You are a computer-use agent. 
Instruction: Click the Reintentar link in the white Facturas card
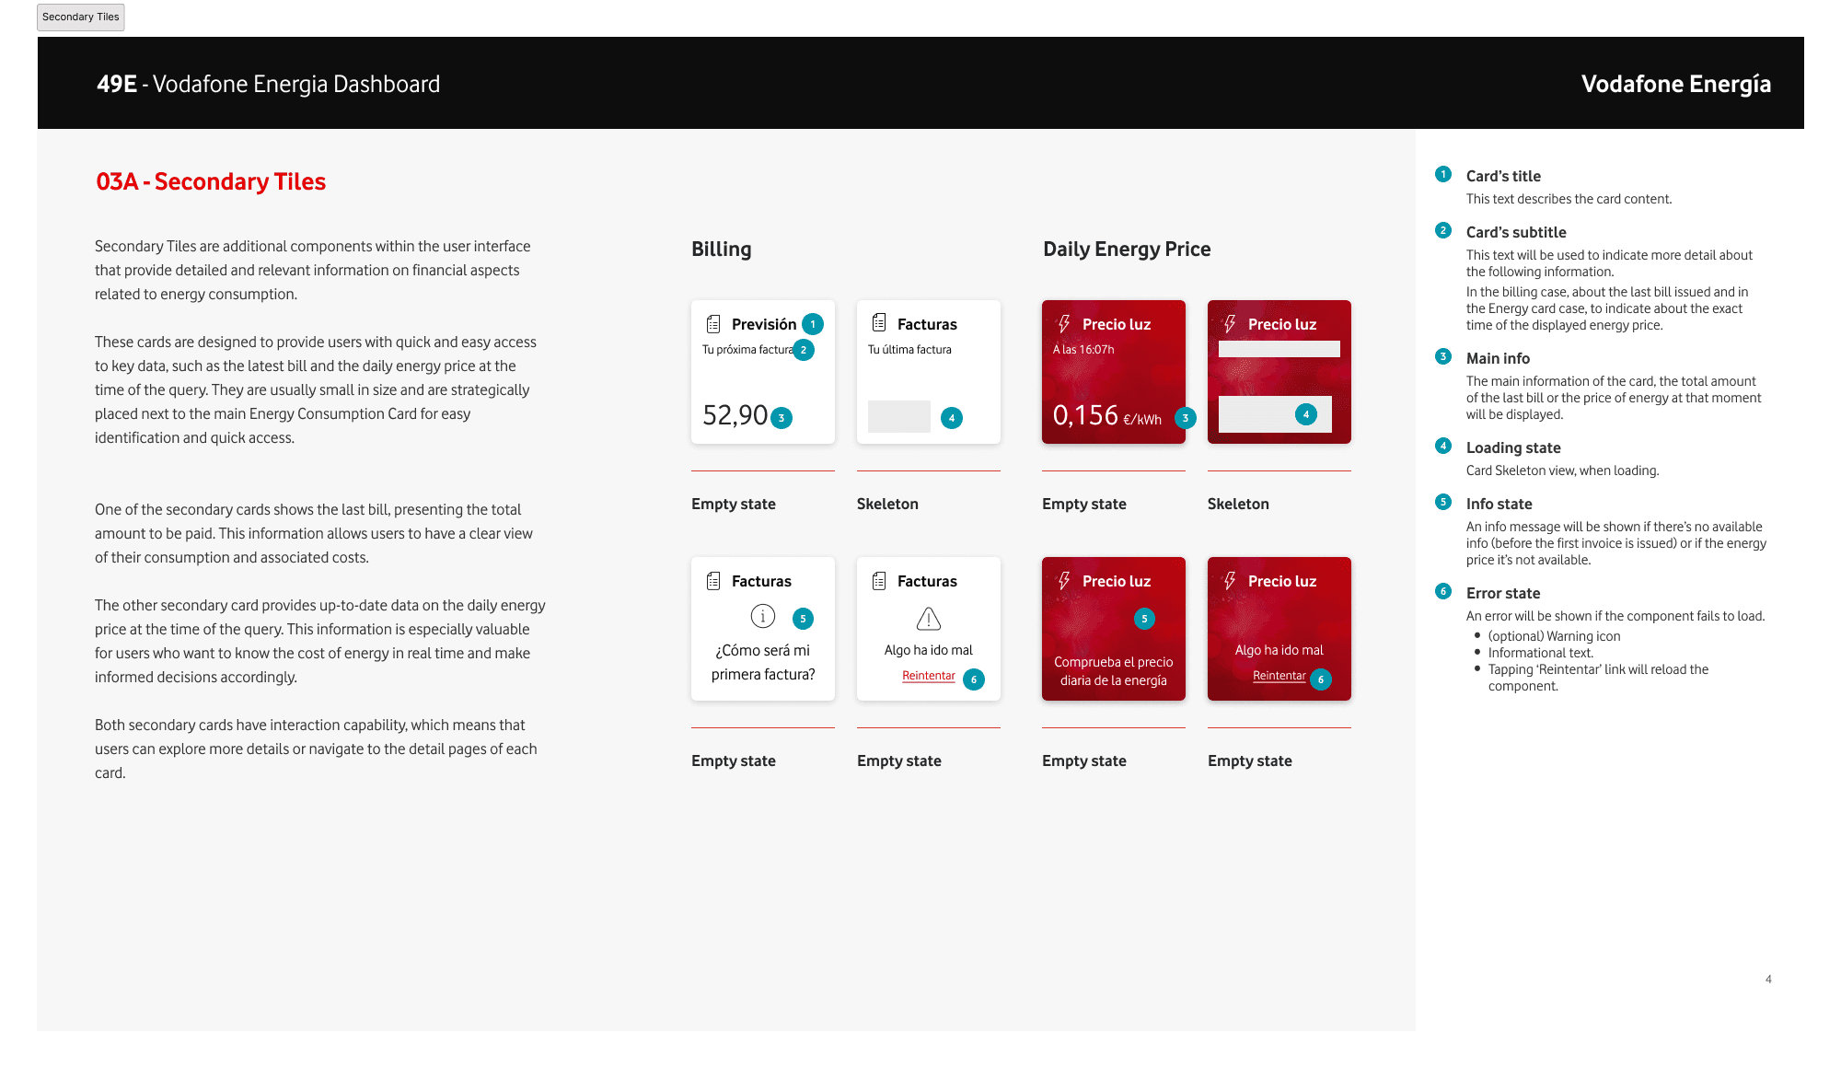929,676
